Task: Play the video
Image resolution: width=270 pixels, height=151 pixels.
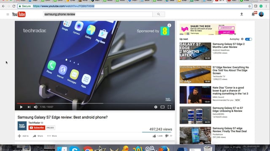Action: click(22, 107)
